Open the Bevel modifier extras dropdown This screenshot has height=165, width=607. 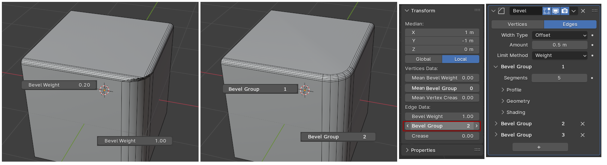[574, 11]
